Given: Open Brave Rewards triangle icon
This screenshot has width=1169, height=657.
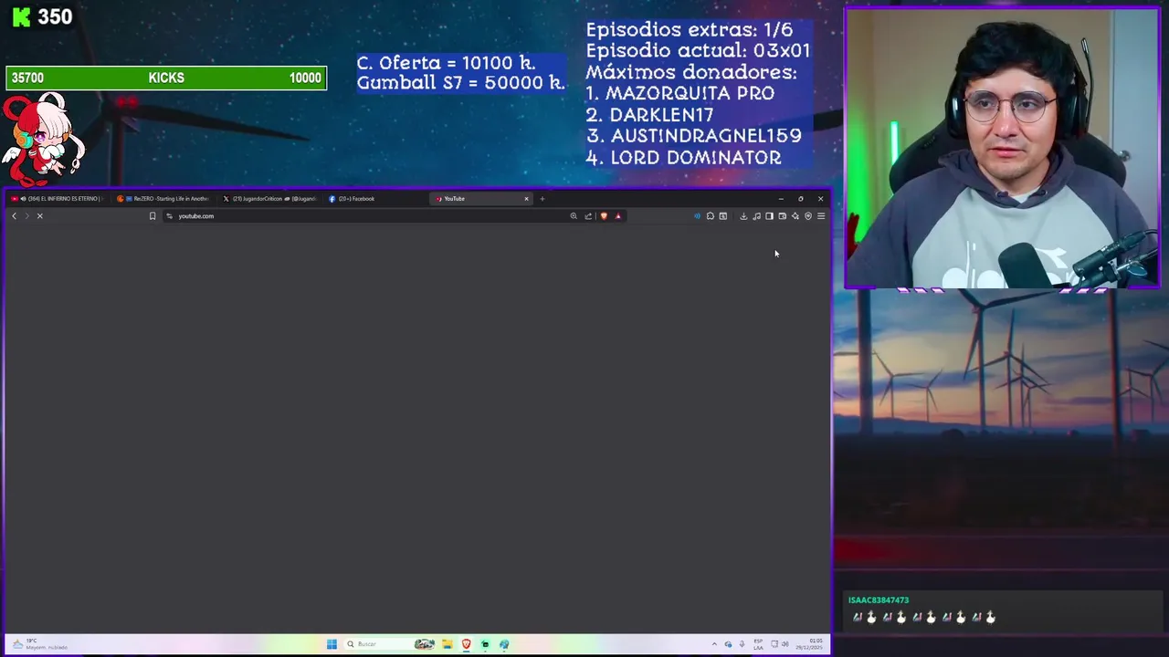Looking at the screenshot, I should (x=618, y=216).
